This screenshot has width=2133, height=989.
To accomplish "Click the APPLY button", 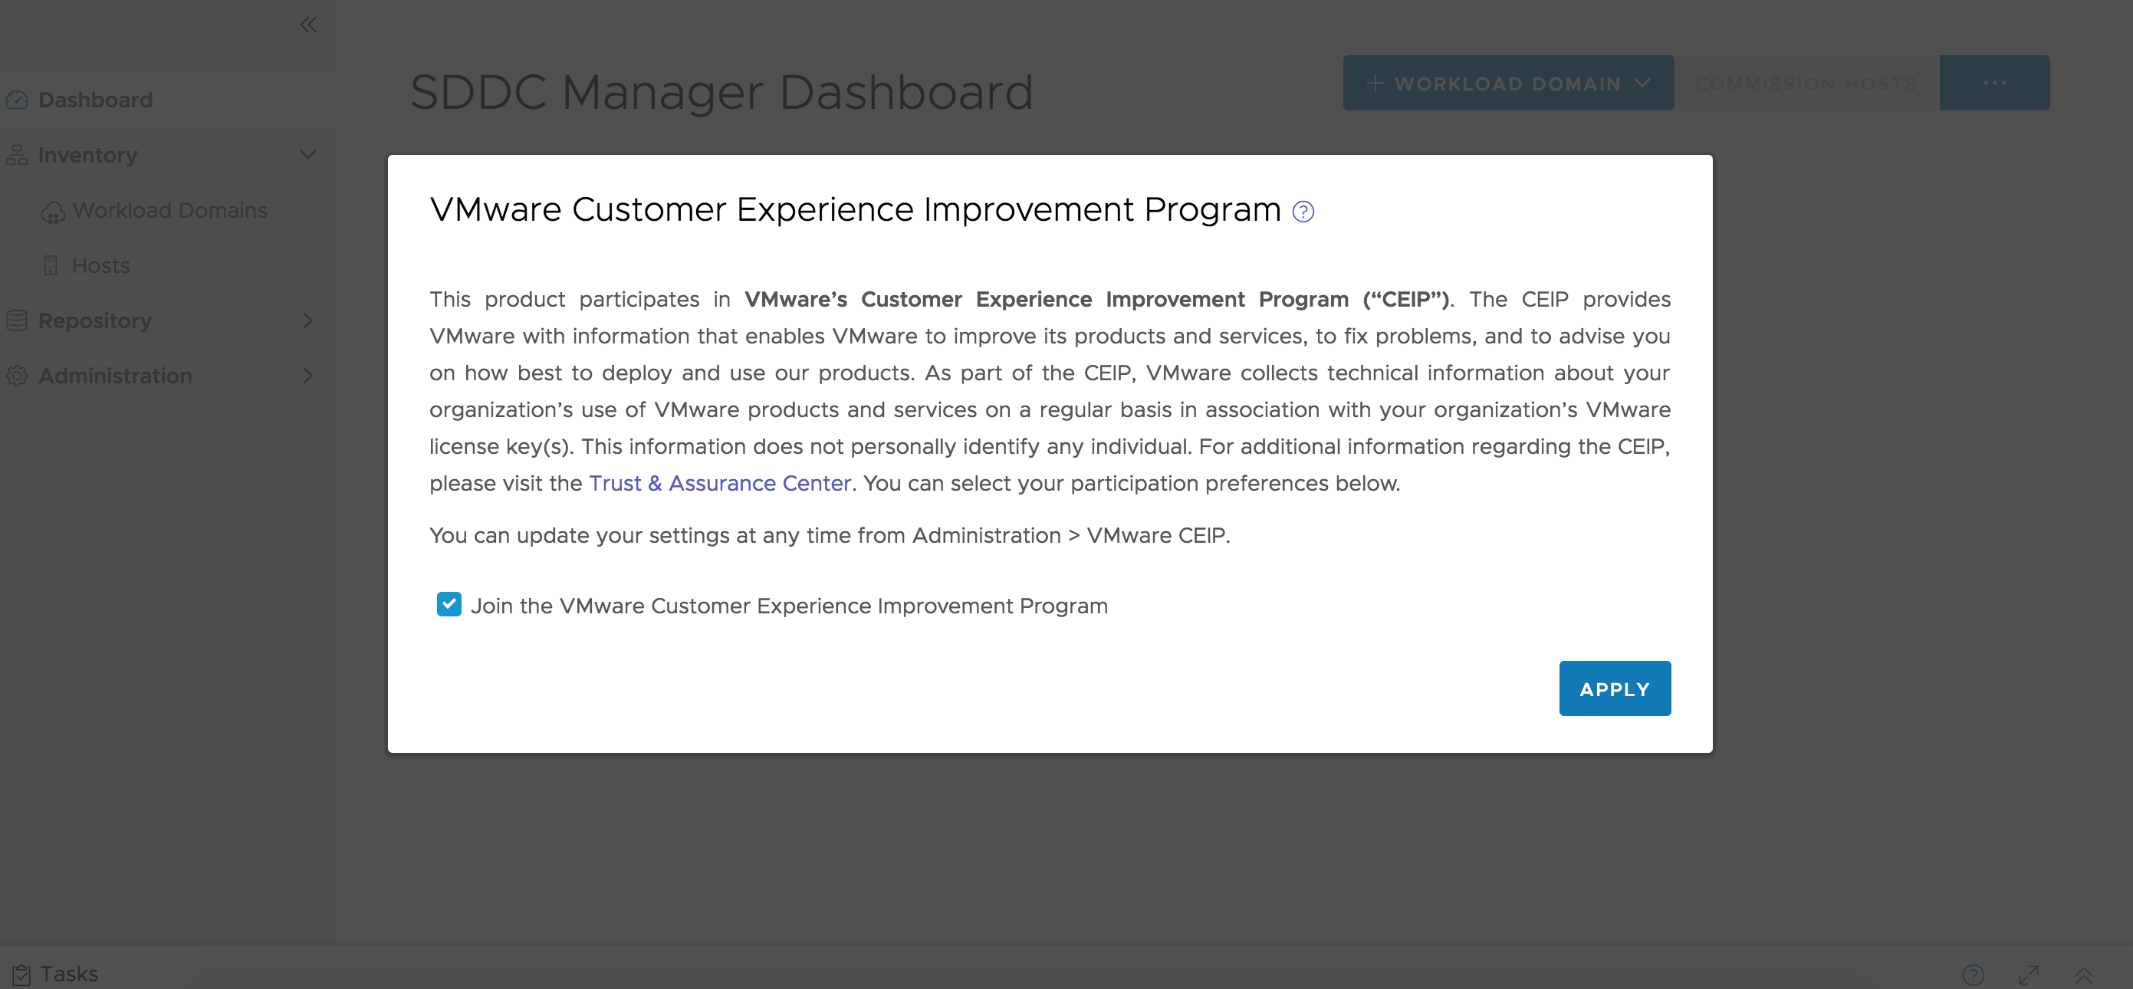I will click(x=1613, y=688).
